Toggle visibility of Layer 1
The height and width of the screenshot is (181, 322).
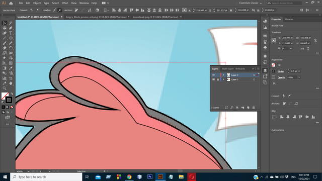pyautogui.click(x=213, y=79)
